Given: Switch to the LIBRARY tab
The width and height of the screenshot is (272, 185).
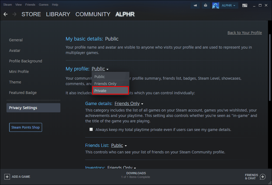Looking at the screenshot, I should click(58, 14).
